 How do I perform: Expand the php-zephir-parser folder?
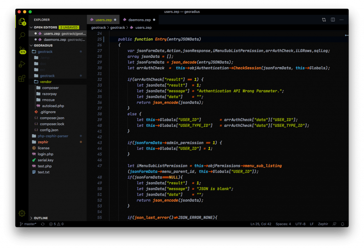(58, 136)
